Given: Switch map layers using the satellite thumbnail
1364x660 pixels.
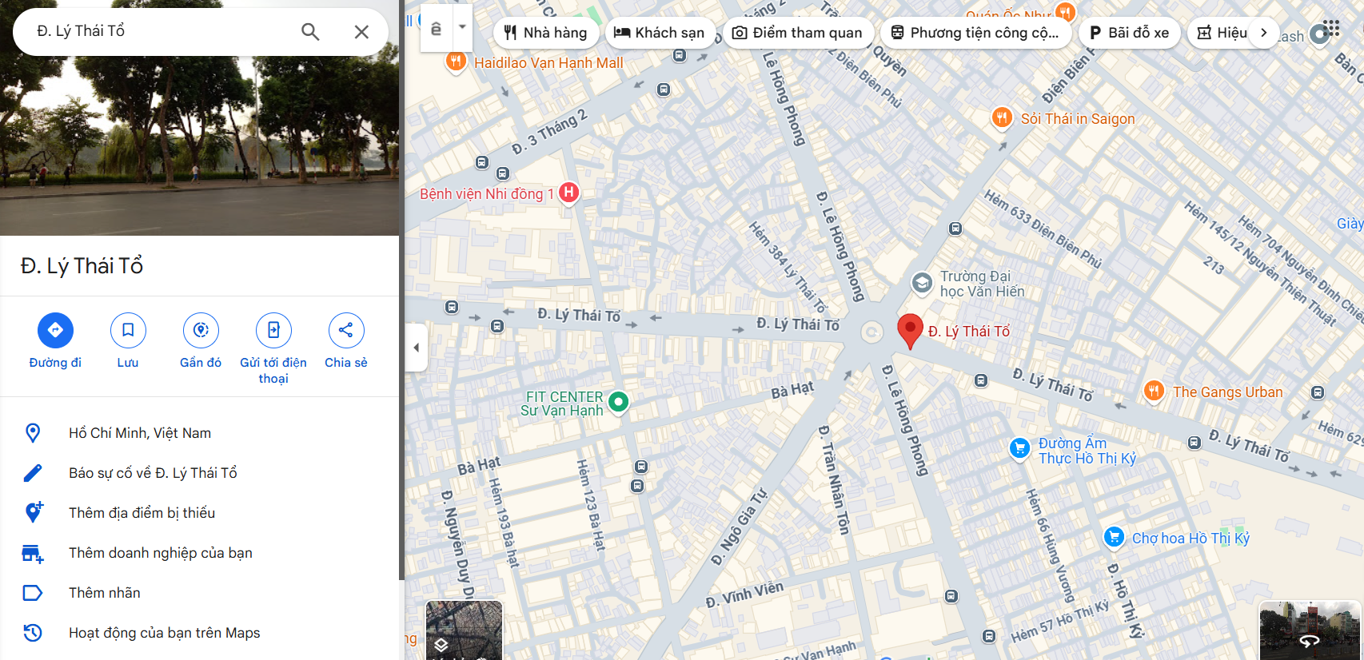Looking at the screenshot, I should point(464,630).
